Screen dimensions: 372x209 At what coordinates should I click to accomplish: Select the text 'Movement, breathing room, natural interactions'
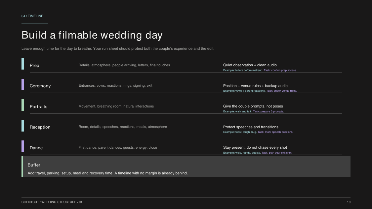(116, 106)
